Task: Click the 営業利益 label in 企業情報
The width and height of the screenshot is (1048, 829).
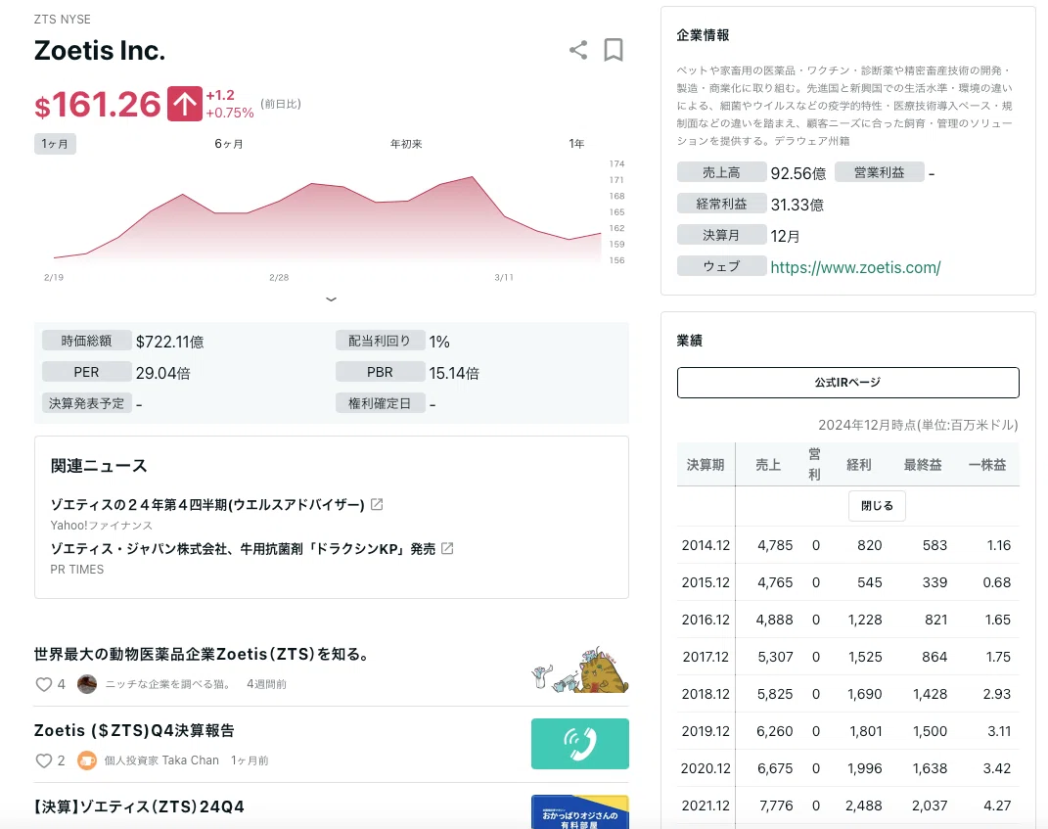Action: pos(879,172)
